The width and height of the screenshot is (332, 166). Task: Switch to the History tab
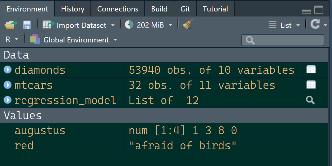72,9
